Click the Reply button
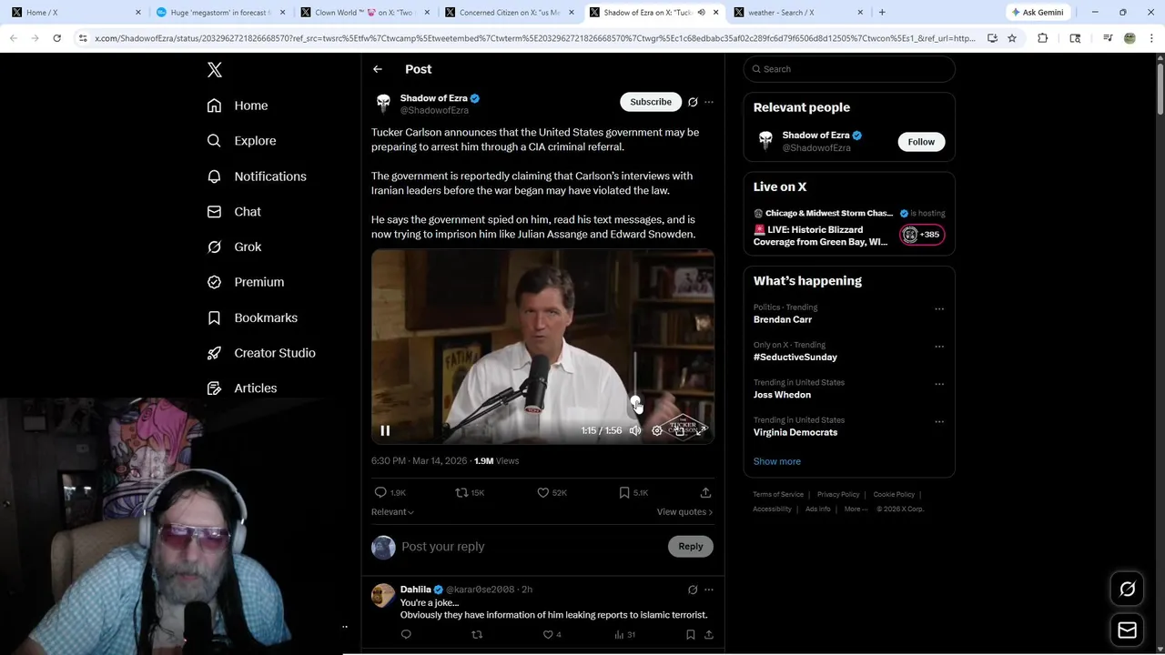Image resolution: width=1165 pixels, height=655 pixels. tap(691, 546)
